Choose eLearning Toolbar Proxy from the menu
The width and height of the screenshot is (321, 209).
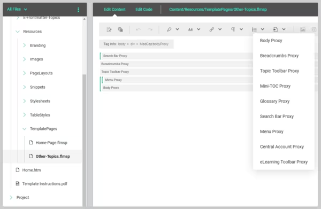click(284, 161)
